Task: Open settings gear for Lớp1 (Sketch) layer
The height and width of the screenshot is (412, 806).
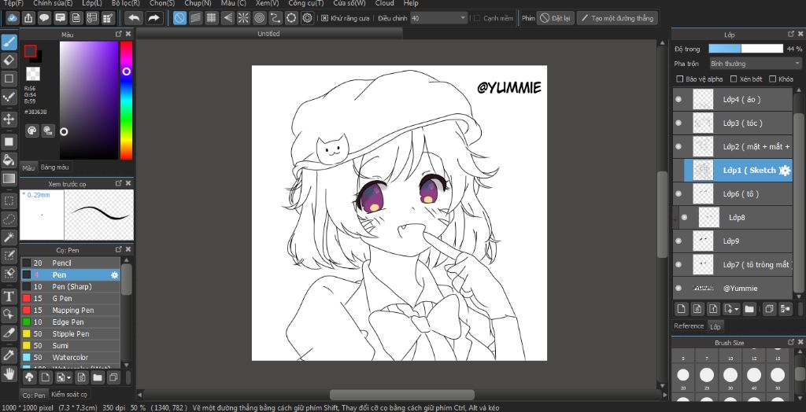Action: click(785, 171)
